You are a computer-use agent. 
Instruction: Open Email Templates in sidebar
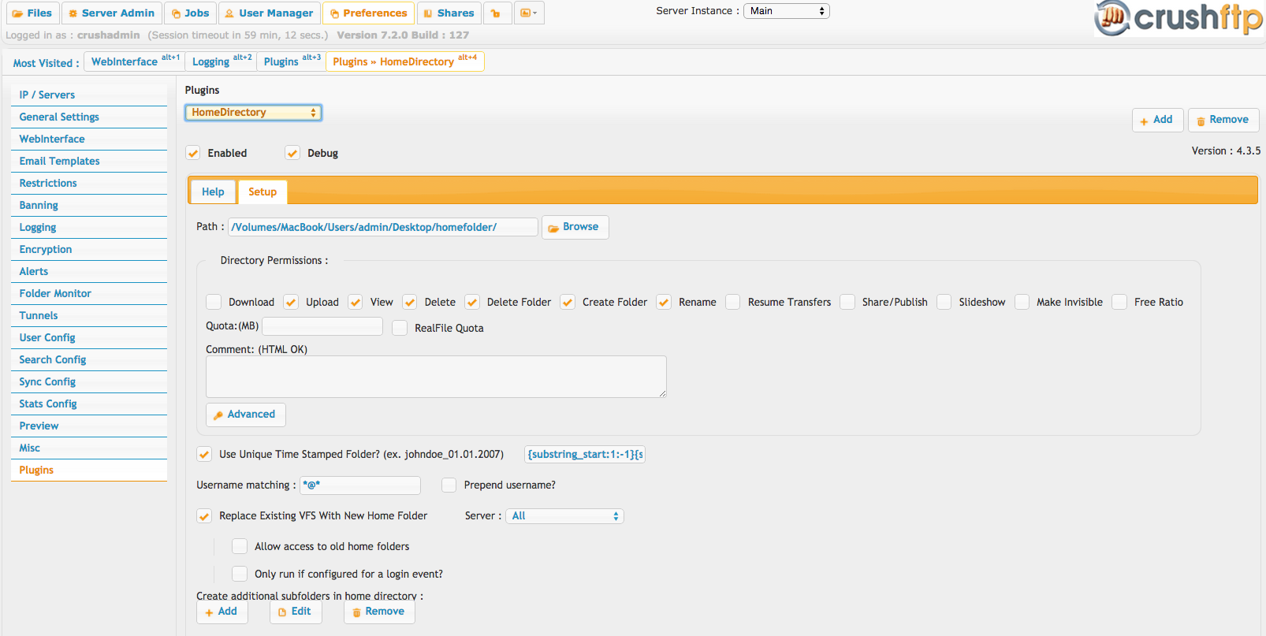click(89, 161)
